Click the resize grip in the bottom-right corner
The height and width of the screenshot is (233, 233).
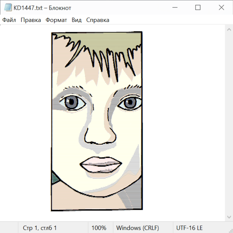pos(230,230)
